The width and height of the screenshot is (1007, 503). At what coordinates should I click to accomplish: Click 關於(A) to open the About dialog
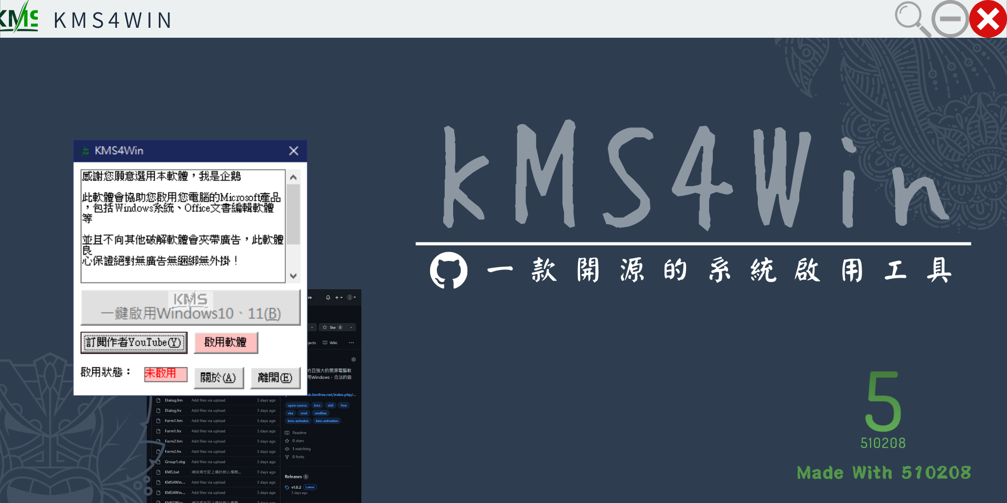coord(219,378)
